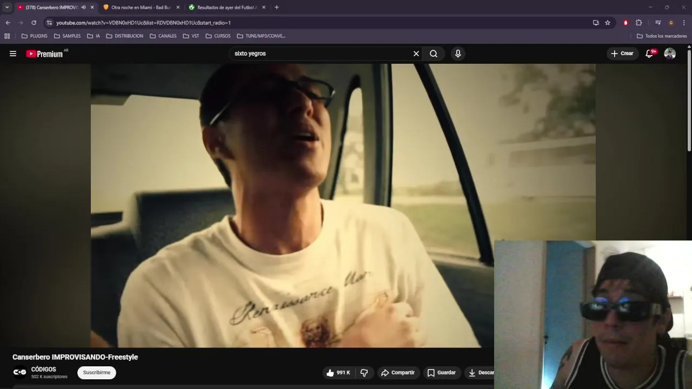Mute the Canserbero tab audio icon
Viewport: 692px width, 389px height.
pos(83,8)
